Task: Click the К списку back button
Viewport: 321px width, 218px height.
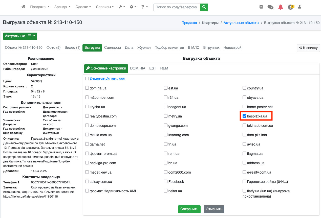Action: (308, 48)
